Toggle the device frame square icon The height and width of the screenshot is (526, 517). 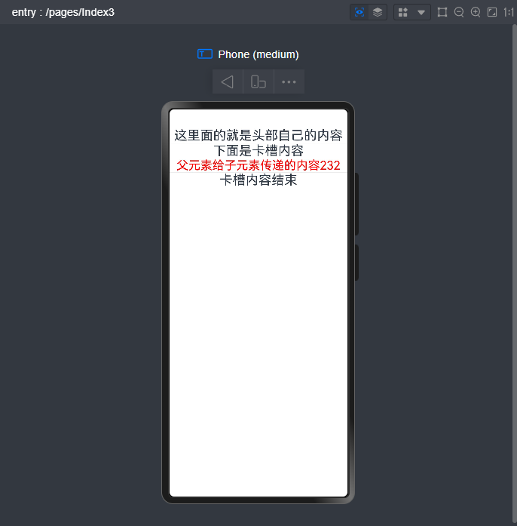click(442, 12)
